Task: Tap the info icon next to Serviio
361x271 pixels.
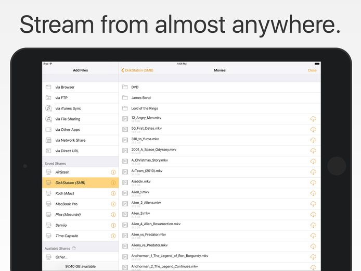Action: click(113, 225)
